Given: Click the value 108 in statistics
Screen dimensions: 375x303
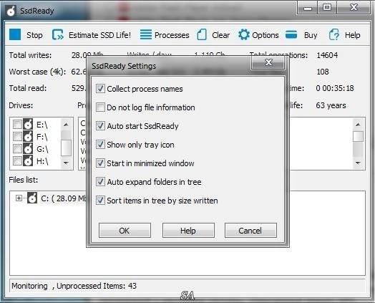Looking at the screenshot, I should pos(322,72).
